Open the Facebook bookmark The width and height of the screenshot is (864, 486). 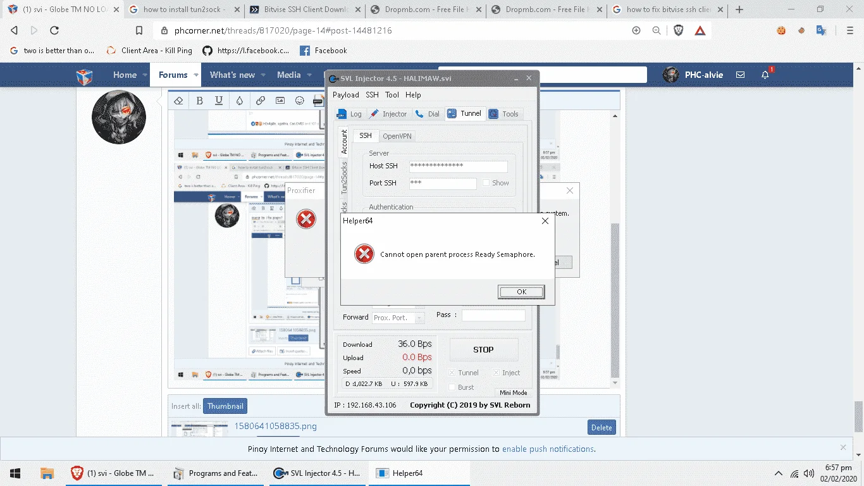point(323,51)
